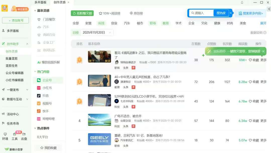Viewport: 271px width, 153px height.
Task: Select the 低粉爆文榜 tab
Action: click(x=82, y=13)
